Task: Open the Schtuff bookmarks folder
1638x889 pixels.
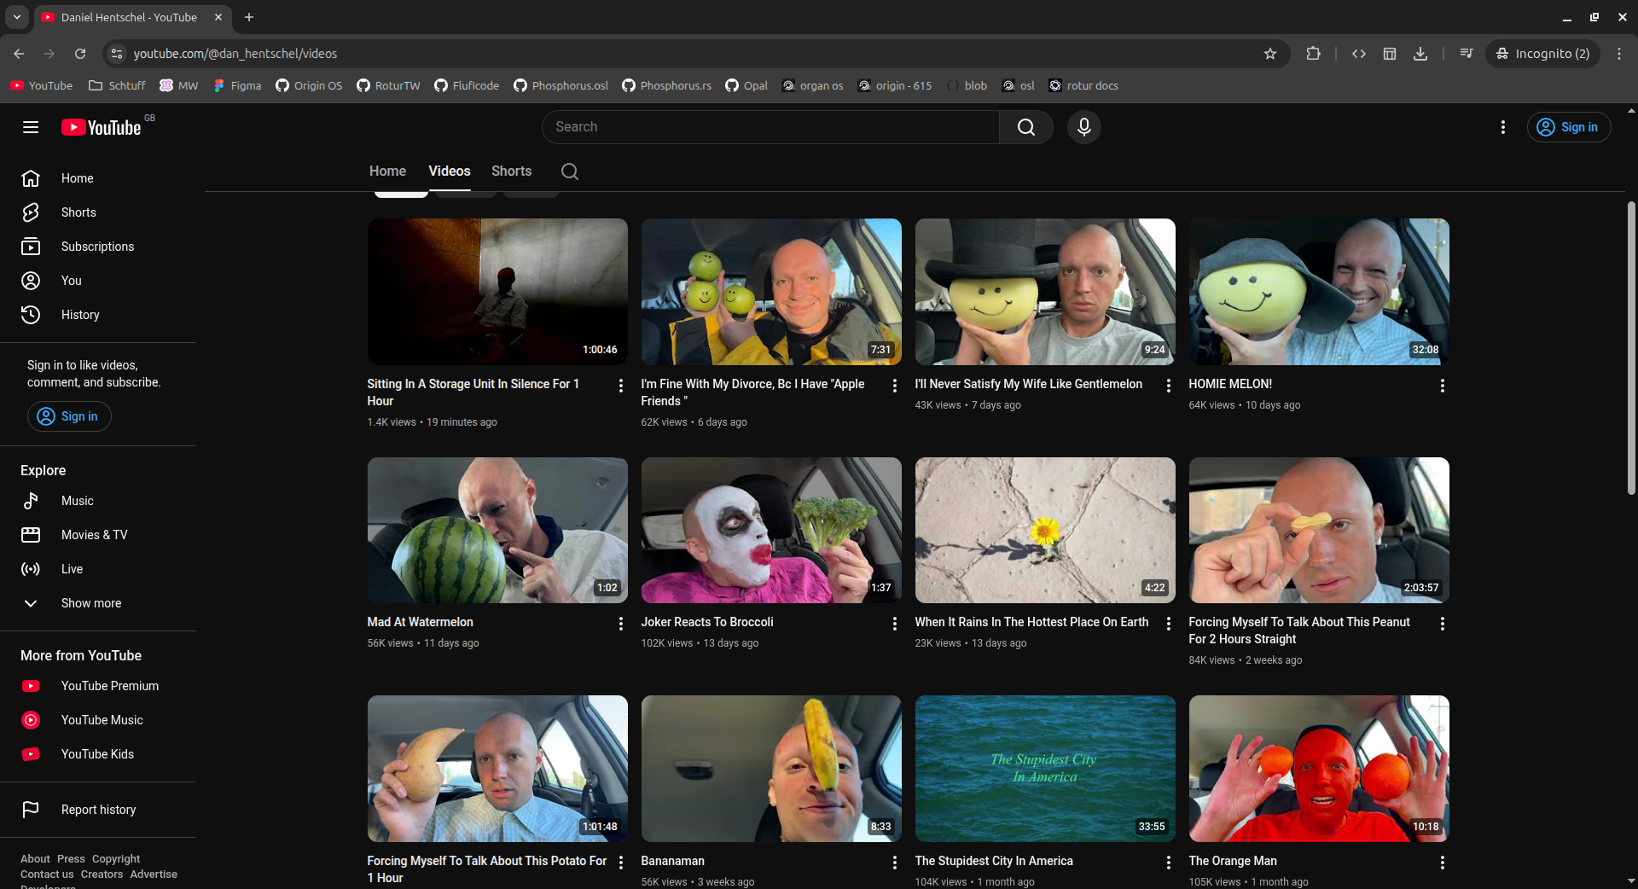Action: point(117,85)
